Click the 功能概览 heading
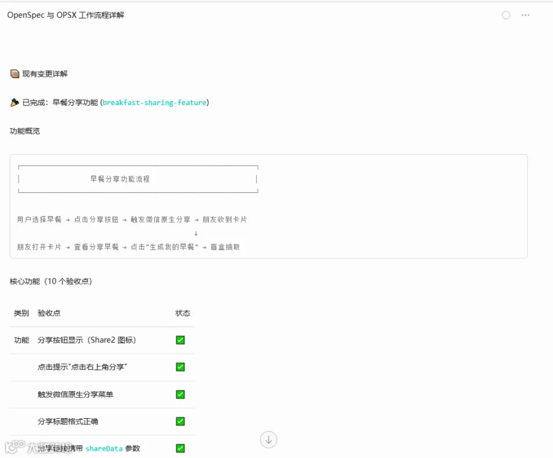 point(25,131)
